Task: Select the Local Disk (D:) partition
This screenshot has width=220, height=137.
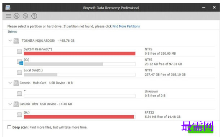Action: [x=109, y=72]
